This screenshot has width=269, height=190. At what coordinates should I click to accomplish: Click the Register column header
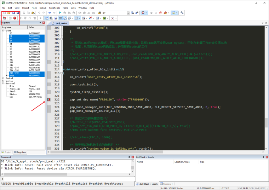[14, 28]
